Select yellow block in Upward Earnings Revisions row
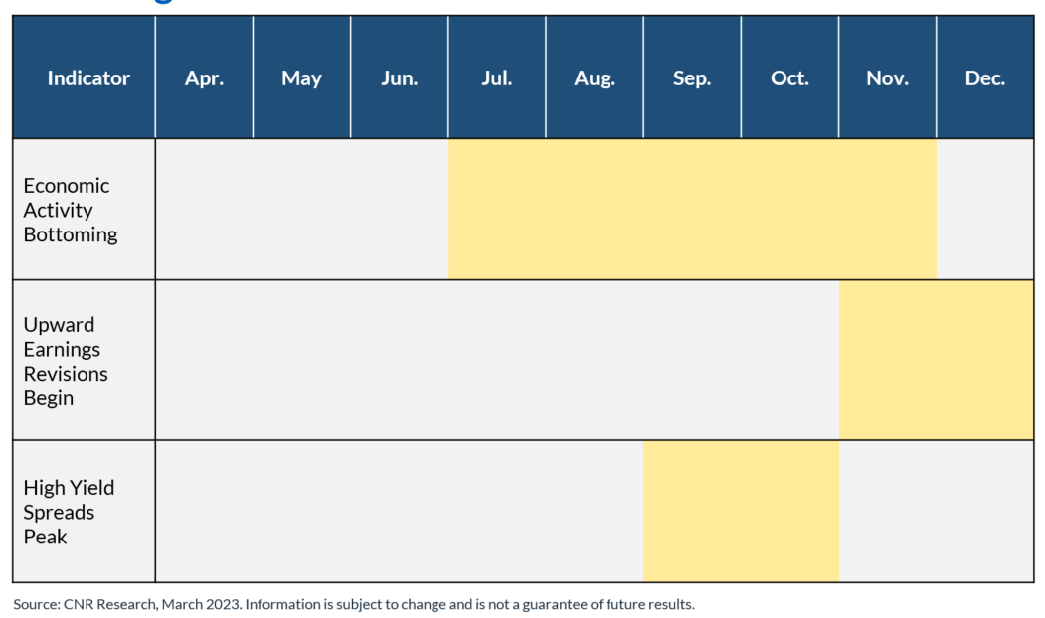The height and width of the screenshot is (618, 1045). [937, 360]
